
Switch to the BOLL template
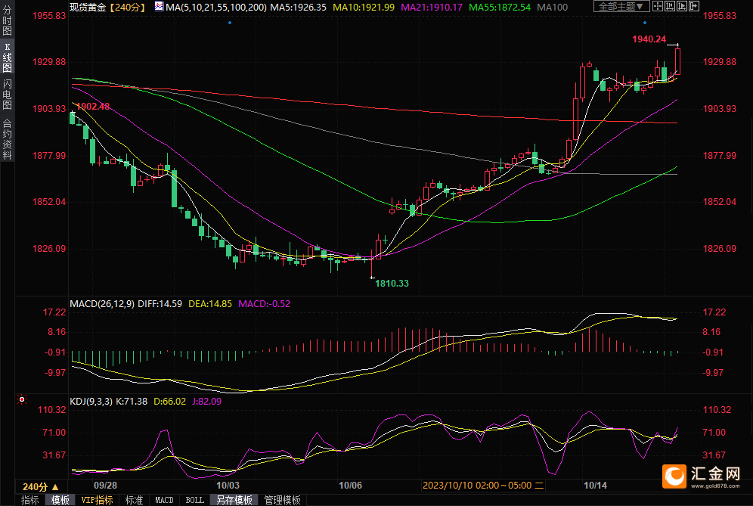(x=194, y=500)
